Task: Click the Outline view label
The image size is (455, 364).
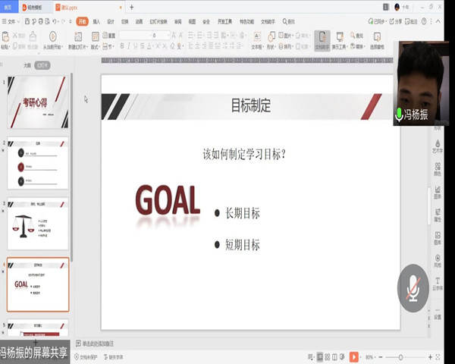Action: 27,65
